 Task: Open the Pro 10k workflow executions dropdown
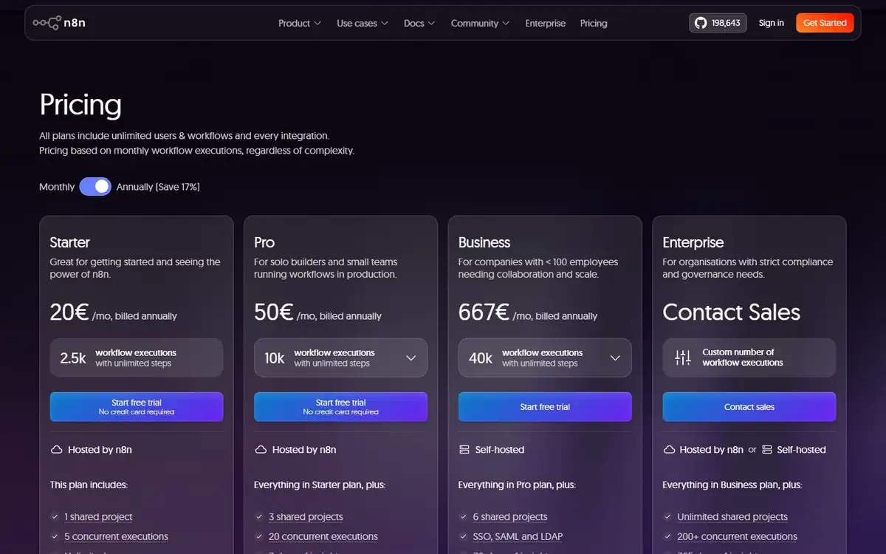click(340, 358)
